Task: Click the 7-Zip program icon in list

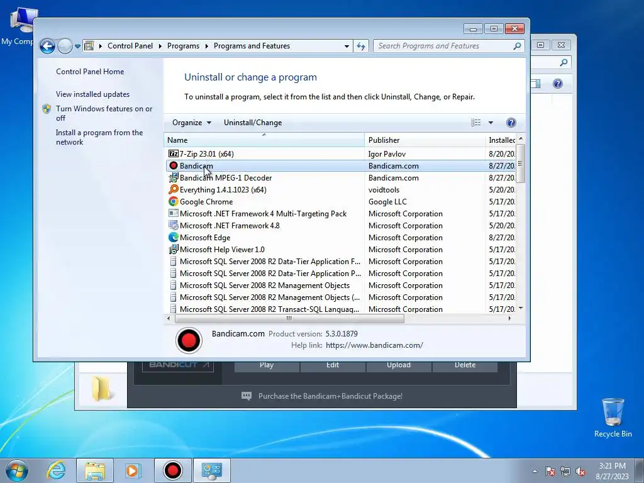Action: tap(174, 153)
